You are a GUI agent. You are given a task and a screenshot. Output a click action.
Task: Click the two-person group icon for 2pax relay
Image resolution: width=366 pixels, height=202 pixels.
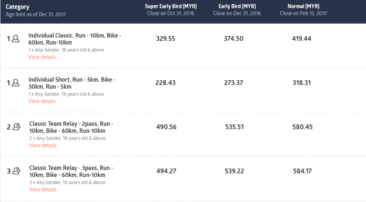16,127
